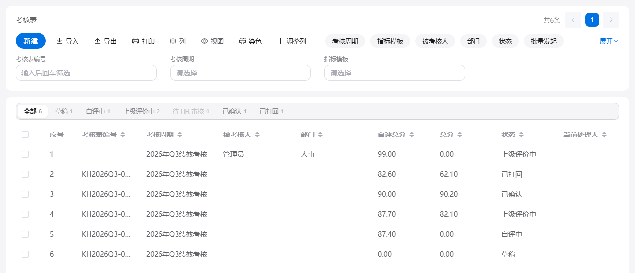Check the row 3 checkbox
The height and width of the screenshot is (273, 635).
pos(25,194)
